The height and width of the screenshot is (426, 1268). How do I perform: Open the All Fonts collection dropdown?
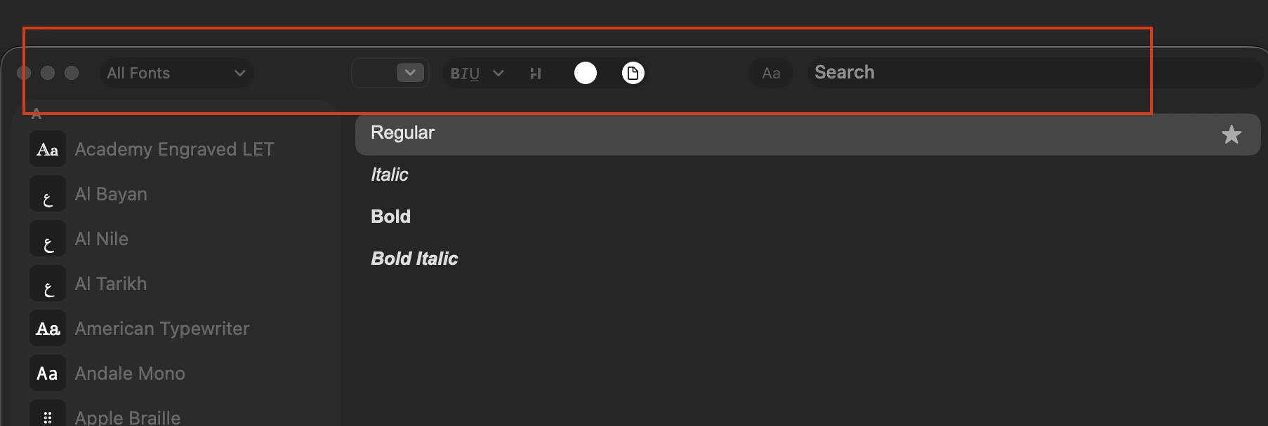(x=176, y=73)
